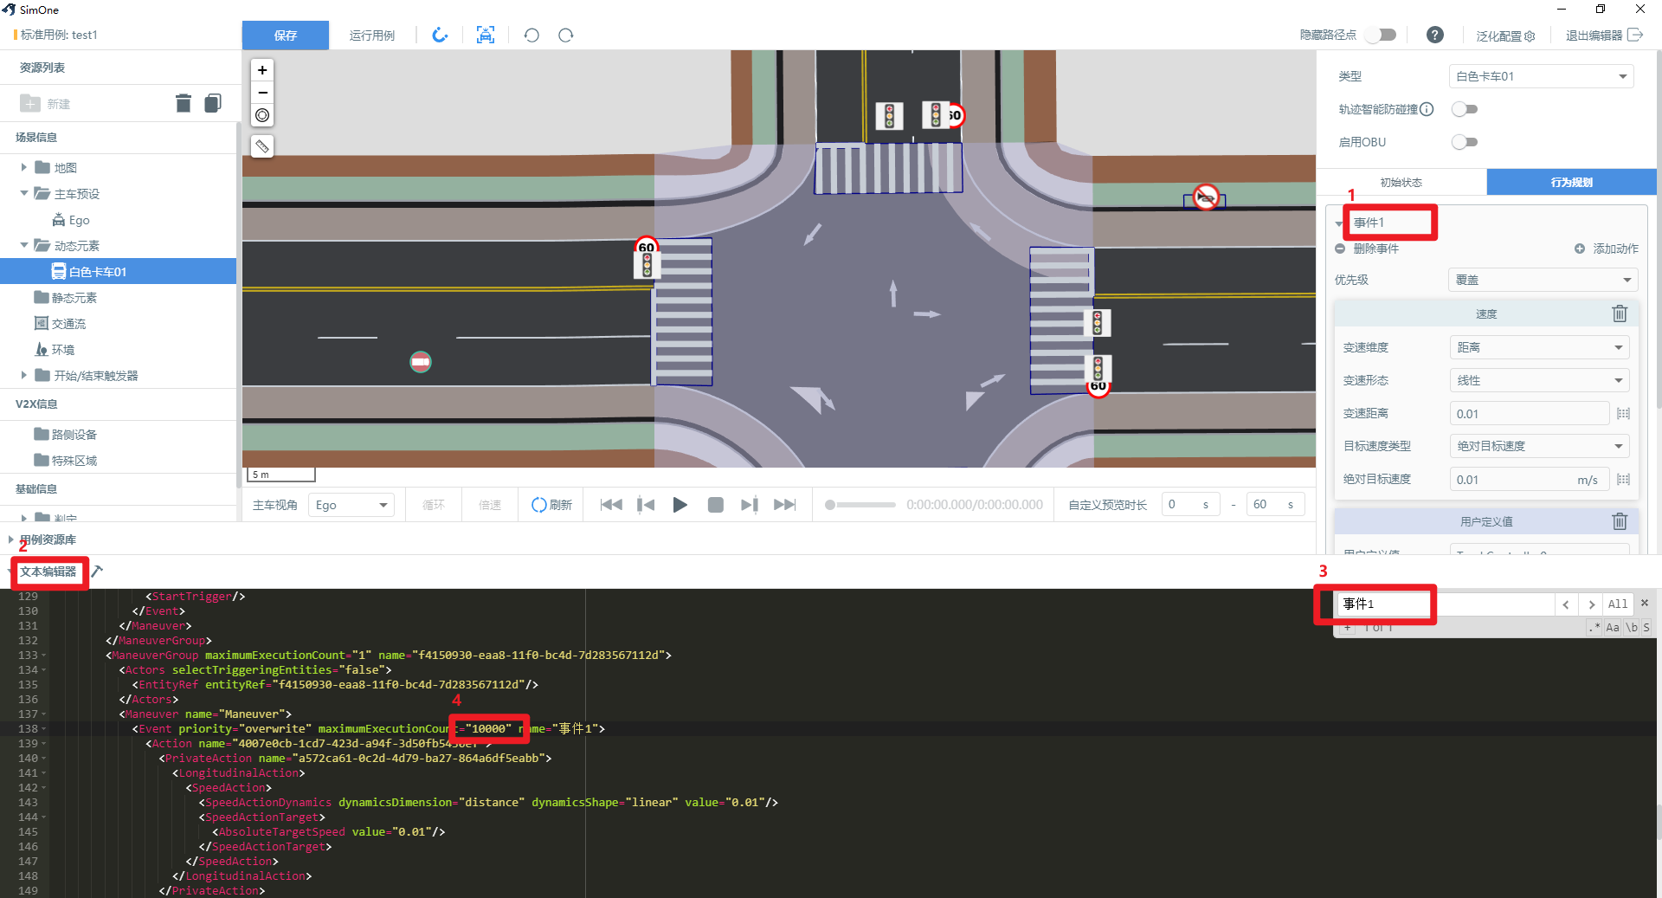Delete the 用户定义值 action via trash icon
The width and height of the screenshot is (1662, 898).
[x=1620, y=521]
